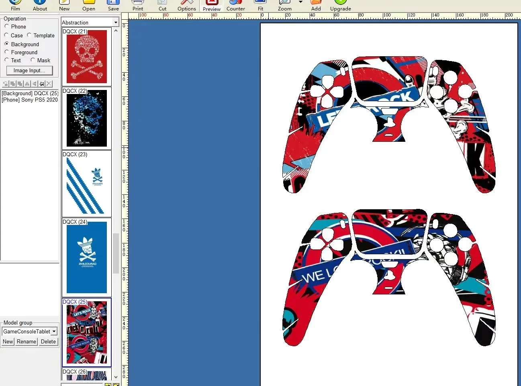The image size is (521, 386).
Task: Click the first overlapping-squares layer order icon
Action: coord(13,84)
